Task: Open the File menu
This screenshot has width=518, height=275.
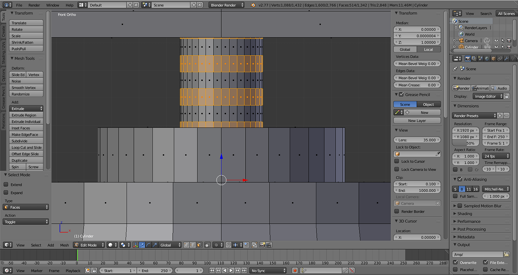Action: pyautogui.click(x=19, y=5)
